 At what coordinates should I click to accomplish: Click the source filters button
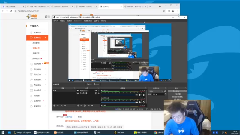coord(96,85)
